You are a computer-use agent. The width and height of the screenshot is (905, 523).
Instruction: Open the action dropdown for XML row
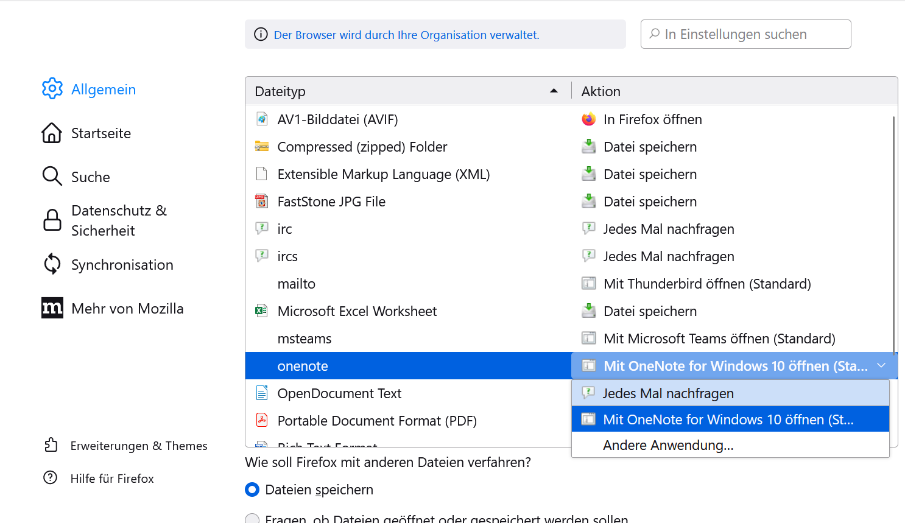734,174
